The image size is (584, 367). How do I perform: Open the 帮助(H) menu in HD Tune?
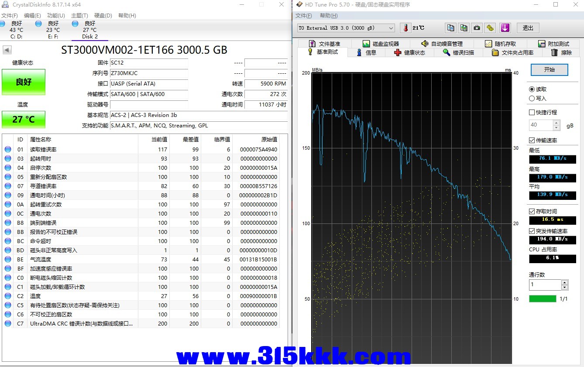pos(329,16)
